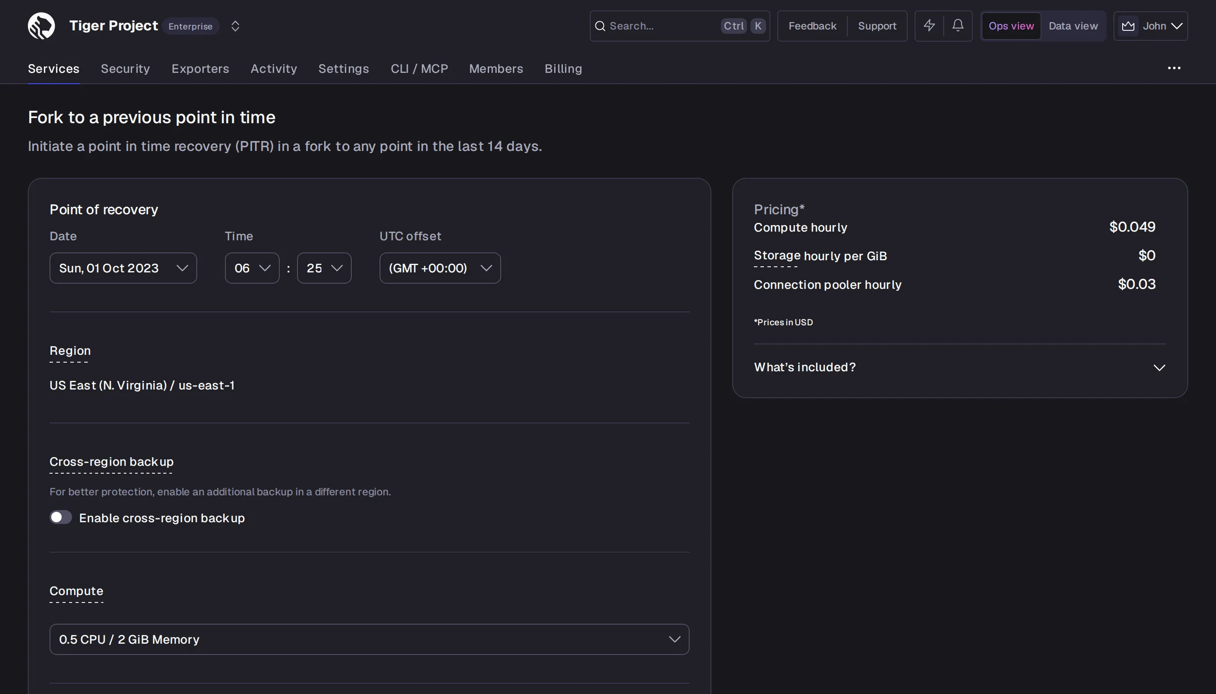The image size is (1216, 694).
Task: Open the Security tab
Action: (125, 69)
